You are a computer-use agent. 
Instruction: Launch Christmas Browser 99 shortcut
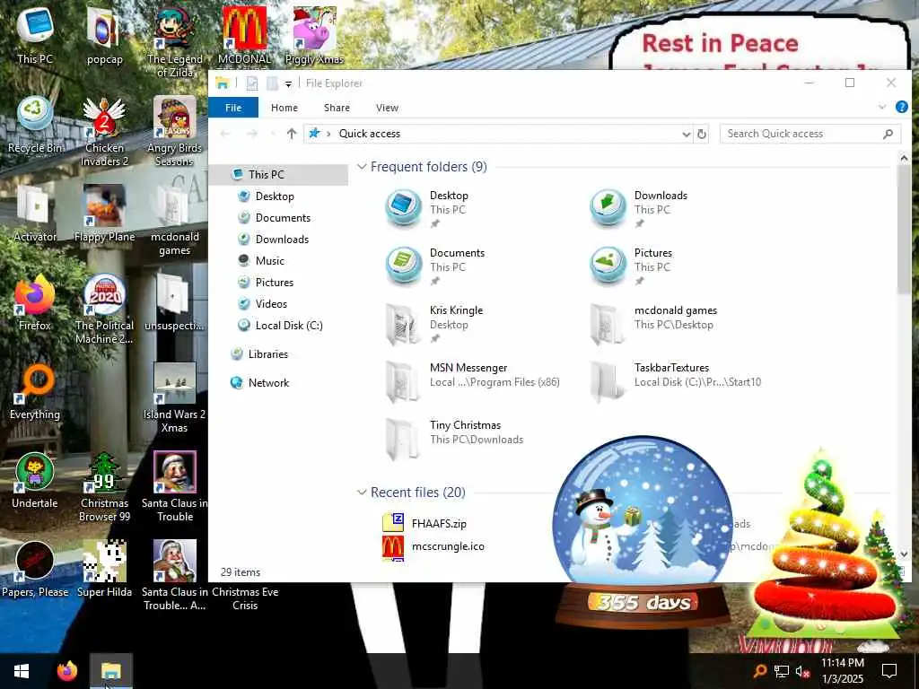point(104,487)
